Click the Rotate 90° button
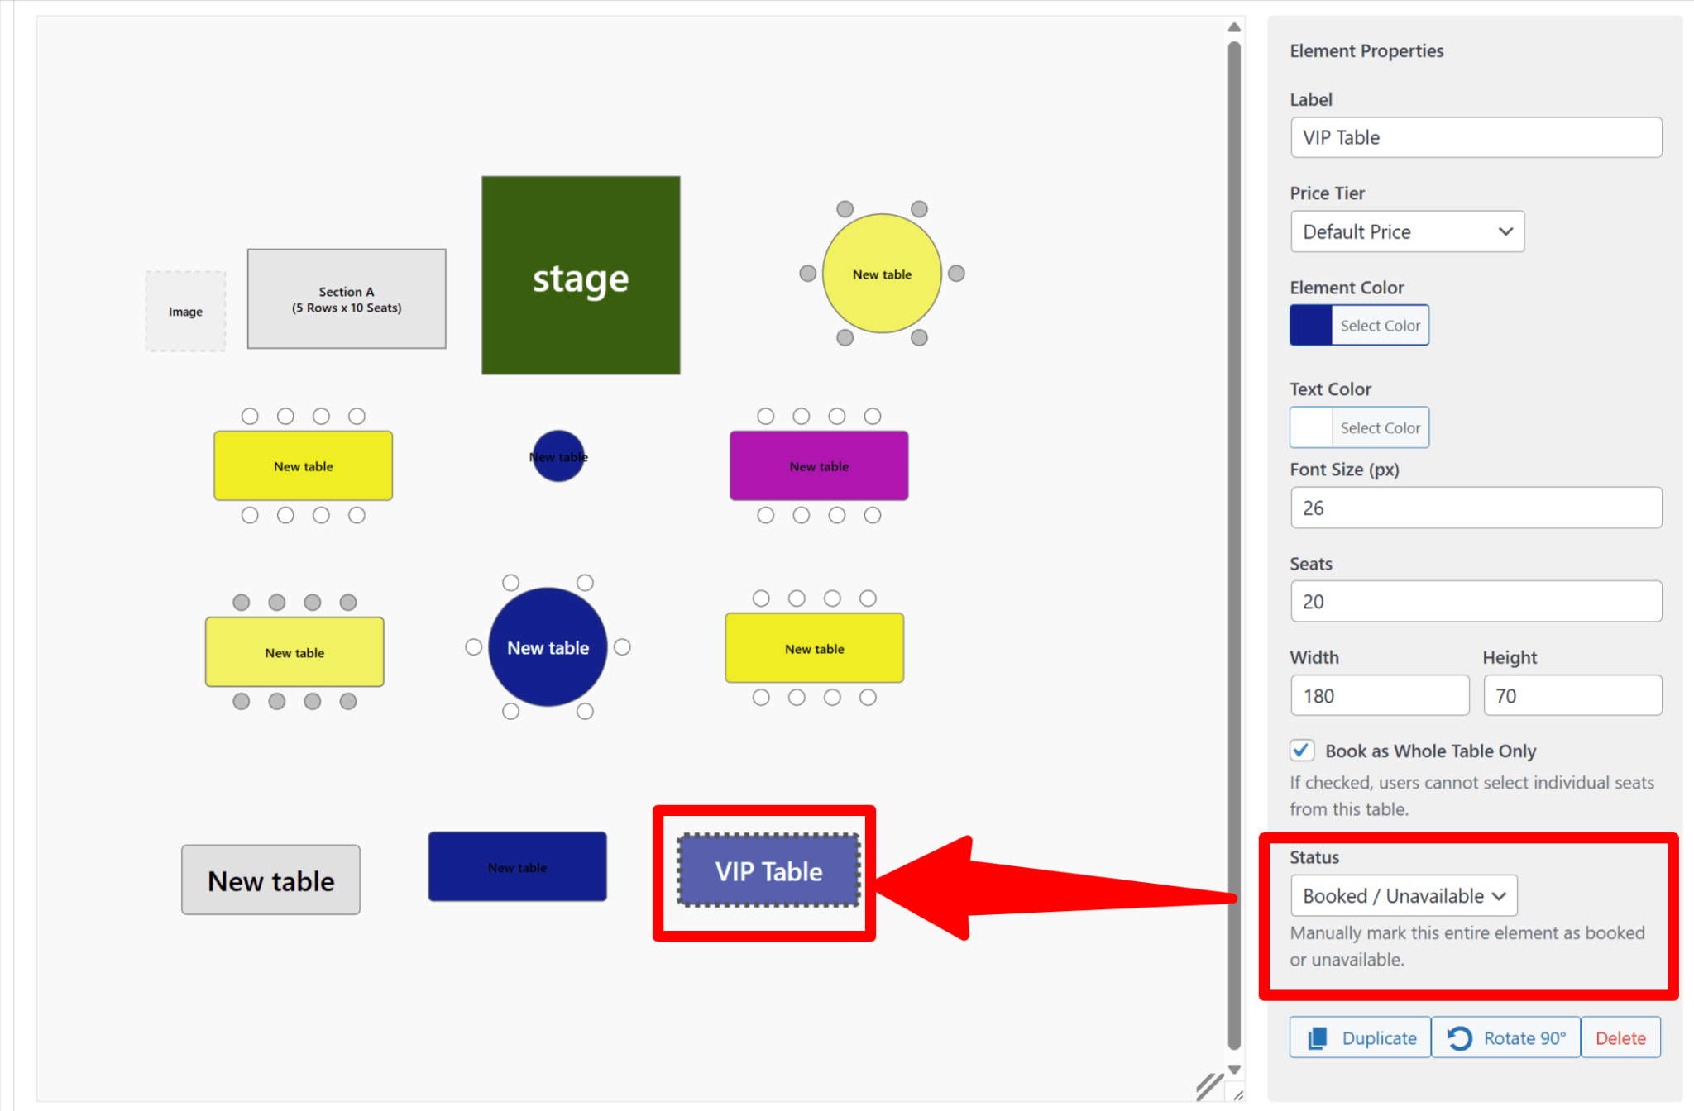 [x=1505, y=1037]
